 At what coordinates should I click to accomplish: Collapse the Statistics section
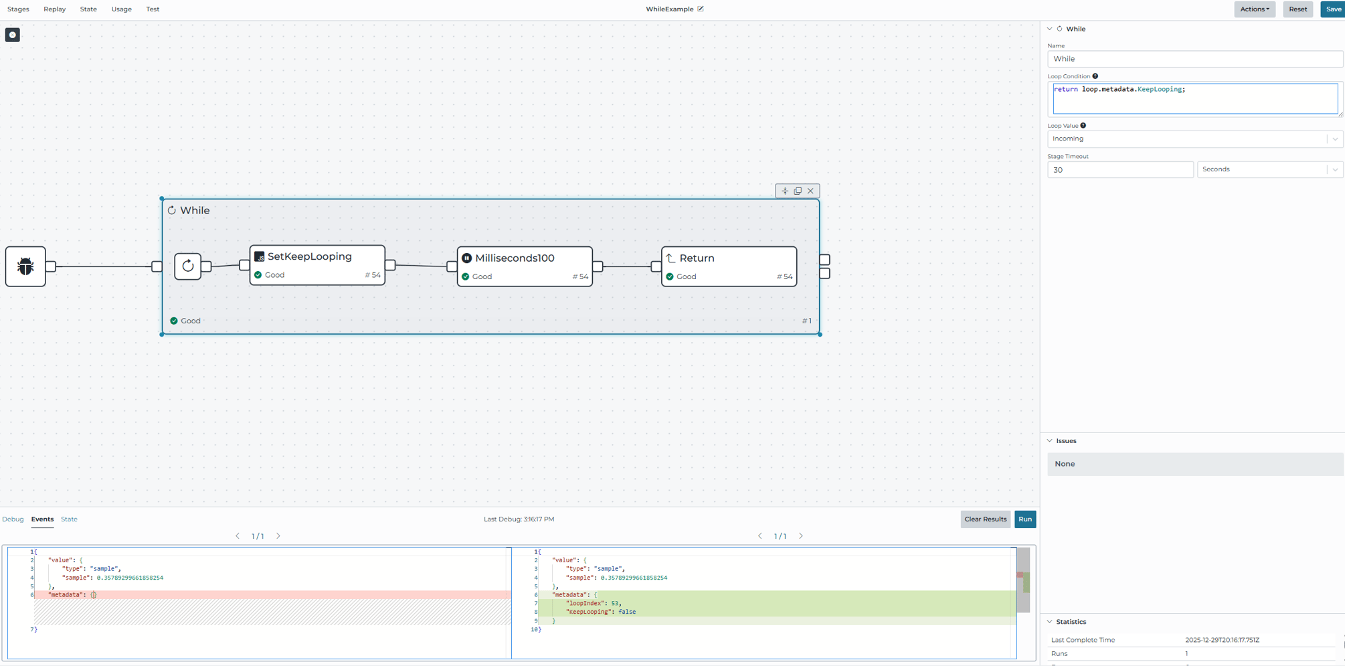[x=1051, y=621]
